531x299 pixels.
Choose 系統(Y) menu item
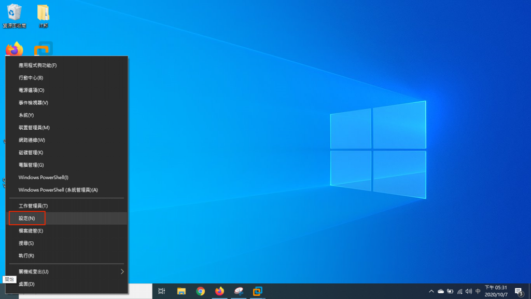coord(67,115)
